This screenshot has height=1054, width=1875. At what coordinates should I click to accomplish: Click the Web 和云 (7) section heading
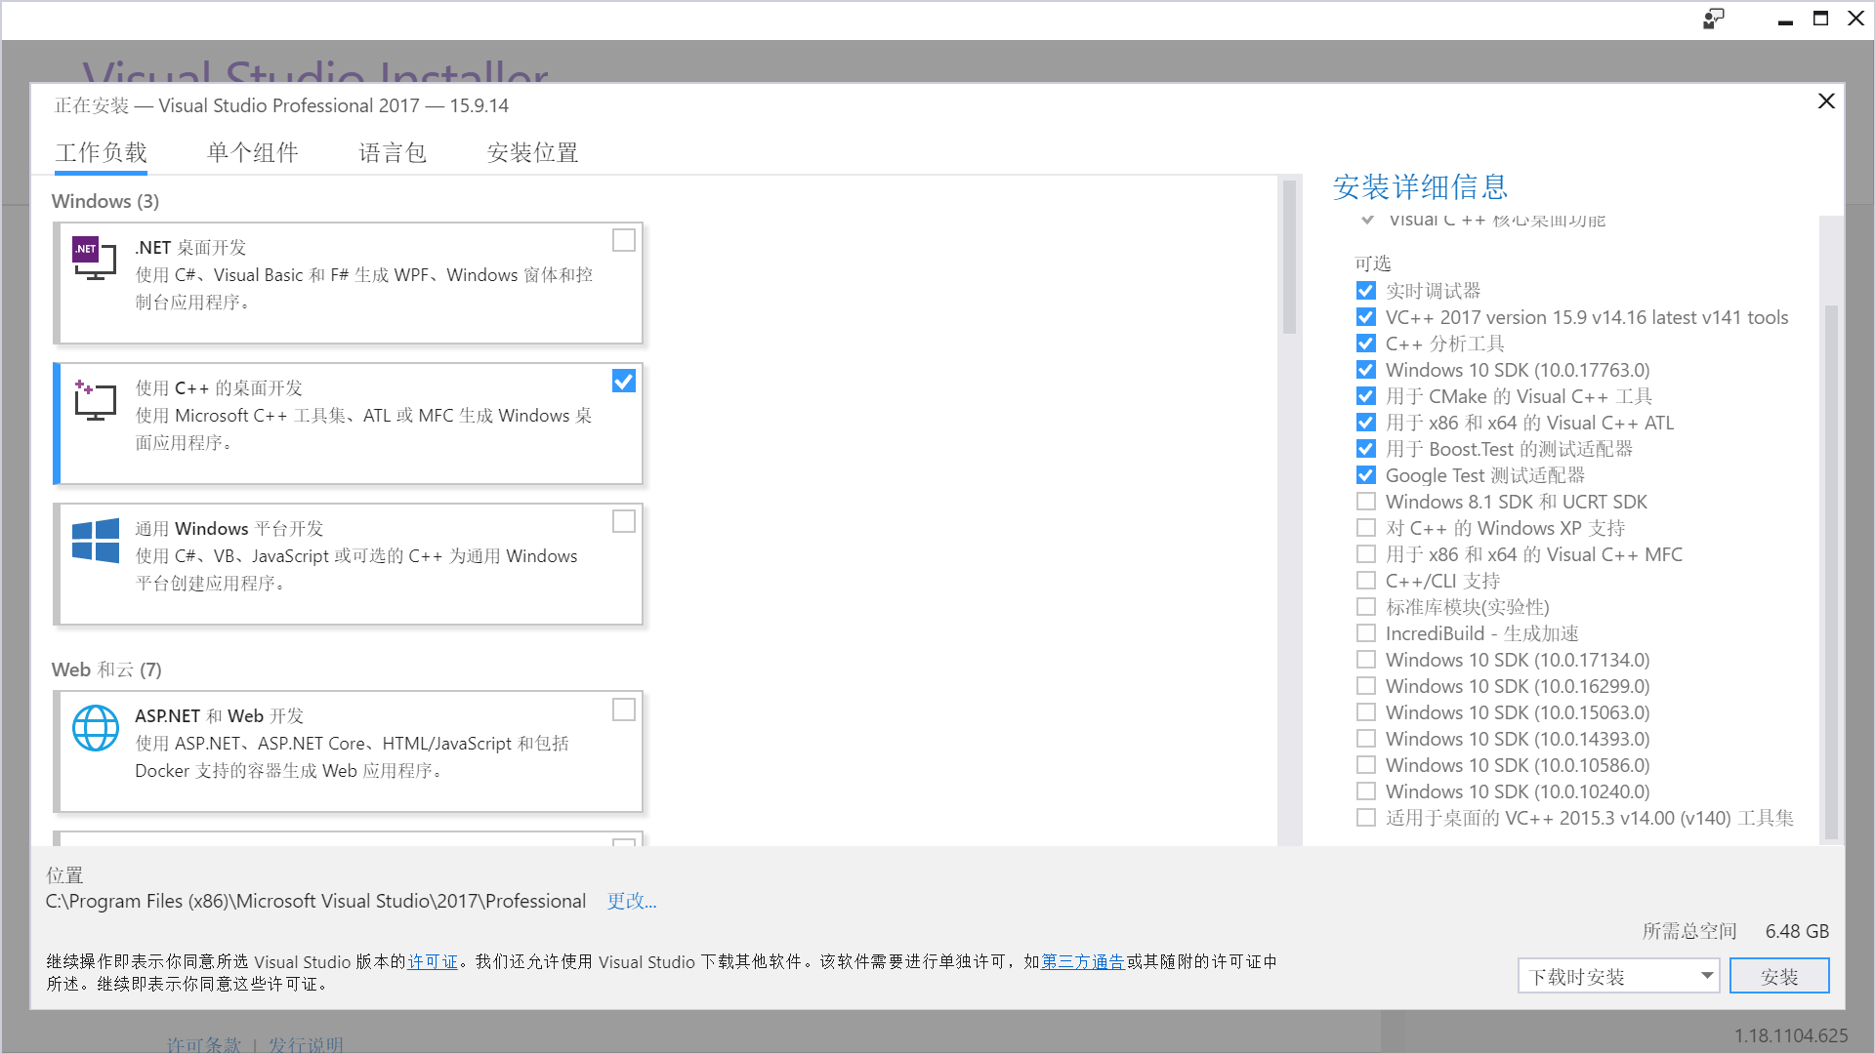[106, 669]
